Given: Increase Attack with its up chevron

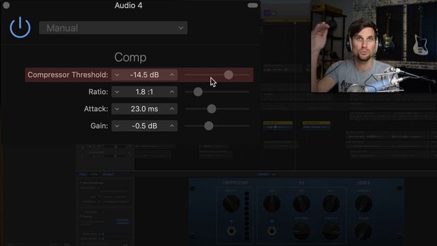Looking at the screenshot, I should pyautogui.click(x=172, y=109).
